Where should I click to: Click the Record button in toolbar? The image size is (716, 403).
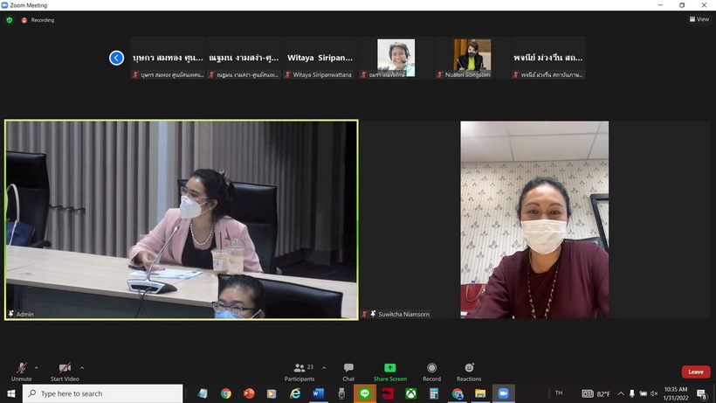(431, 368)
